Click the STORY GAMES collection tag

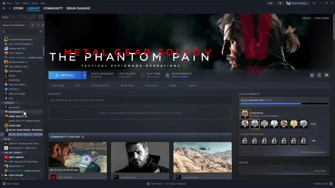point(321,18)
